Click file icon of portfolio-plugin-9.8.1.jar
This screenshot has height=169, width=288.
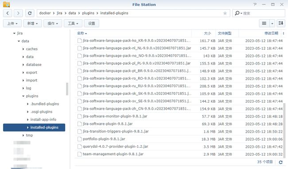coord(79,139)
